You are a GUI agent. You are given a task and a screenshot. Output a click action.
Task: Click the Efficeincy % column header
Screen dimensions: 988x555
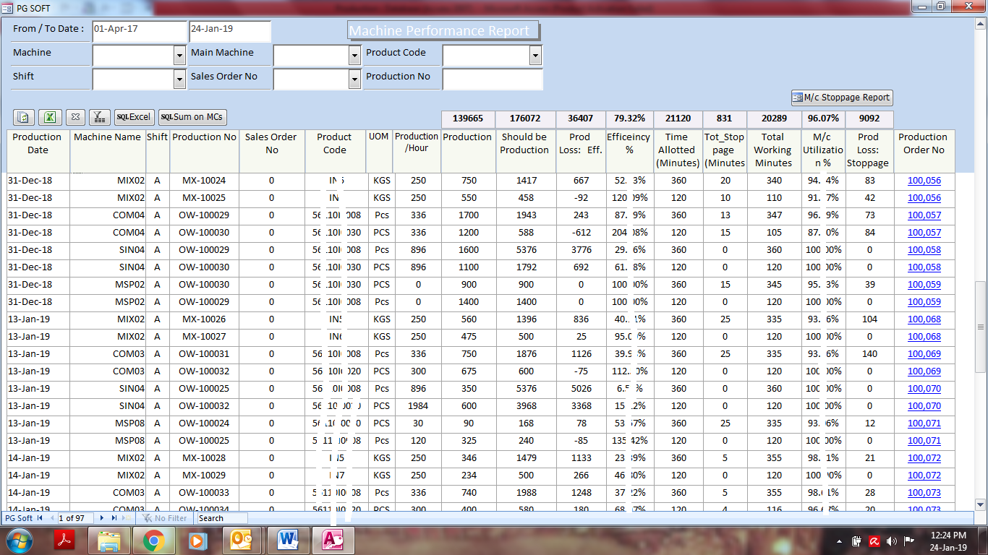click(629, 151)
